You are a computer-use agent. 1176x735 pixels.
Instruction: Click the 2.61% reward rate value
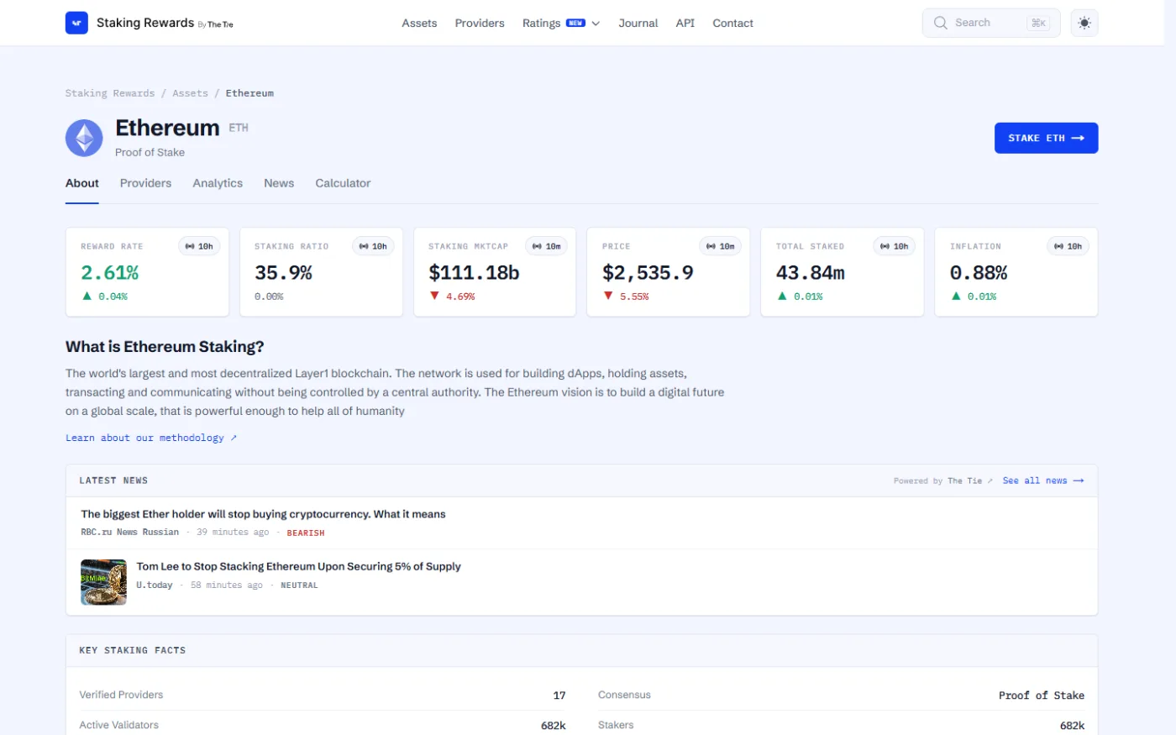tap(110, 273)
